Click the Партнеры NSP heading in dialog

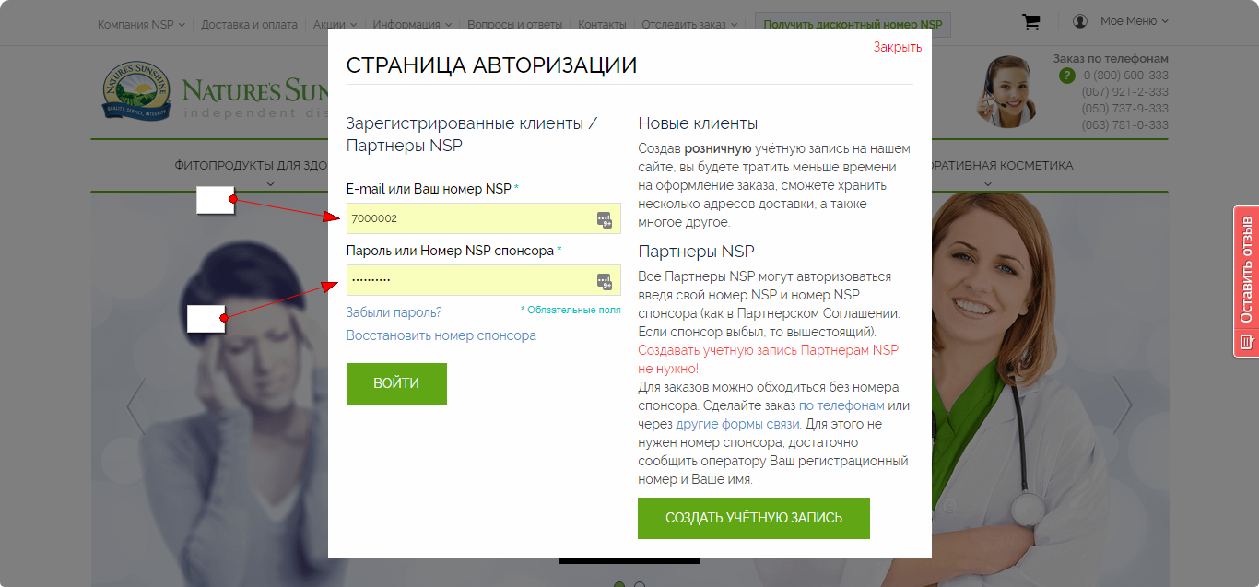[696, 252]
